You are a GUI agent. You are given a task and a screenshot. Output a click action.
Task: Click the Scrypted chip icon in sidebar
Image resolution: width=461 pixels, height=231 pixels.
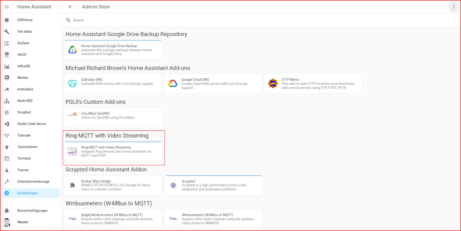pyautogui.click(x=7, y=112)
